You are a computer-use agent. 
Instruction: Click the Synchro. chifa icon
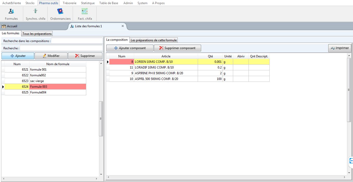point(35,12)
